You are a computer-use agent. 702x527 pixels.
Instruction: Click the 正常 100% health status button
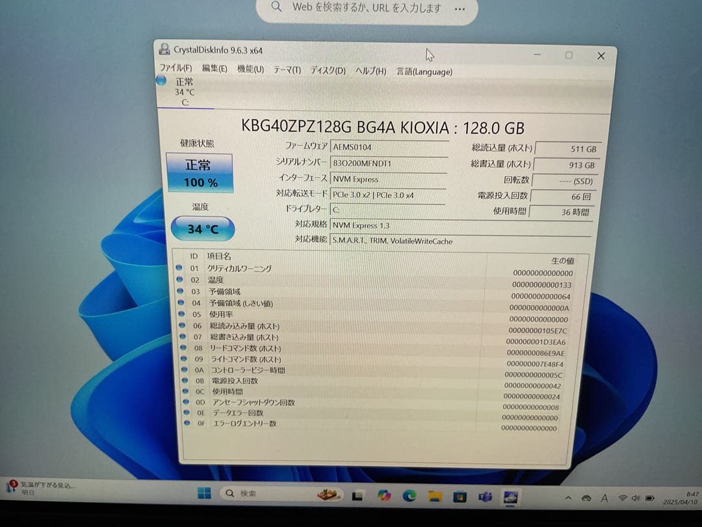coord(201,171)
